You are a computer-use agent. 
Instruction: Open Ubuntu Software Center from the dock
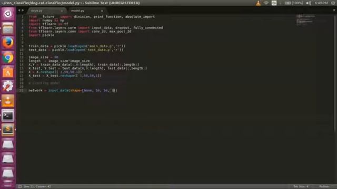click(x=8, y=72)
